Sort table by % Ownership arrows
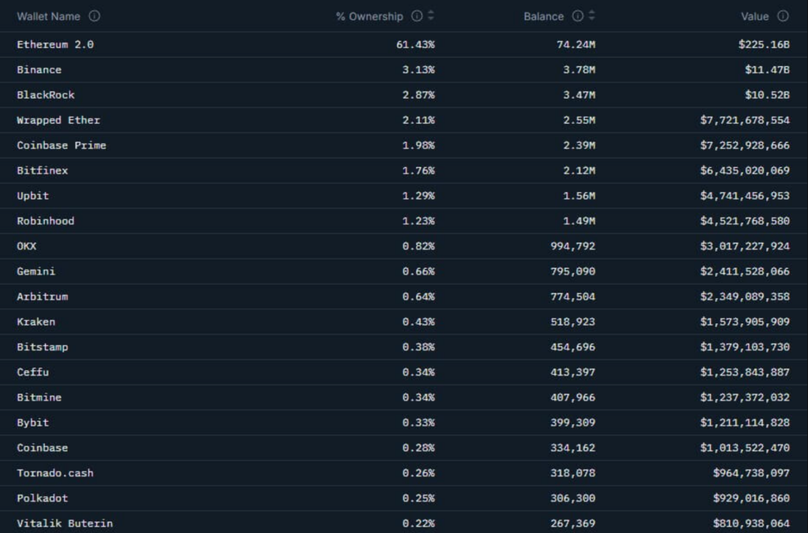Screen dimensions: 808x533 431,16
